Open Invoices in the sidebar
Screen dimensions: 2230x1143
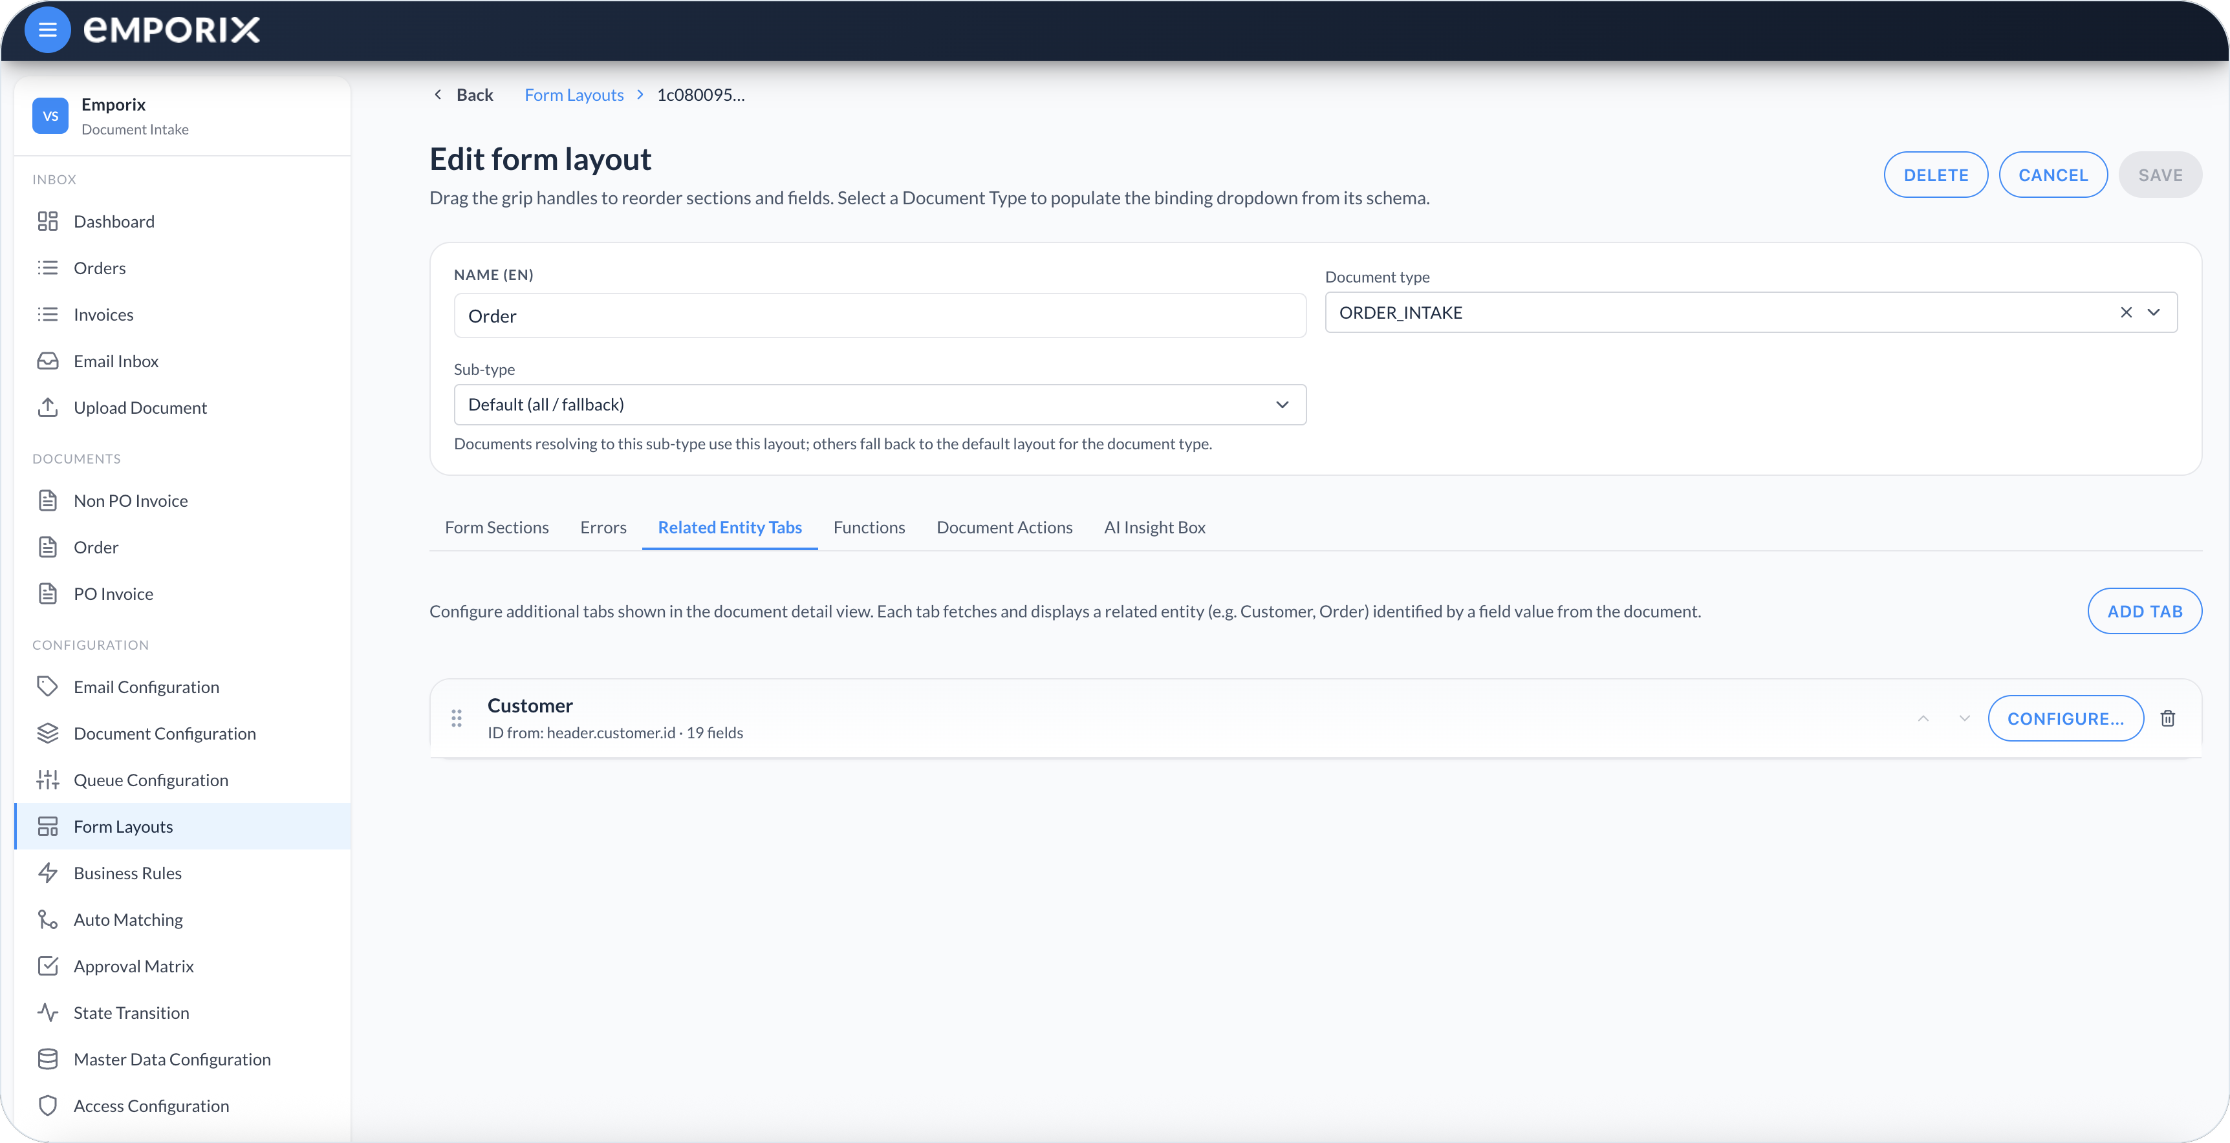point(182,315)
